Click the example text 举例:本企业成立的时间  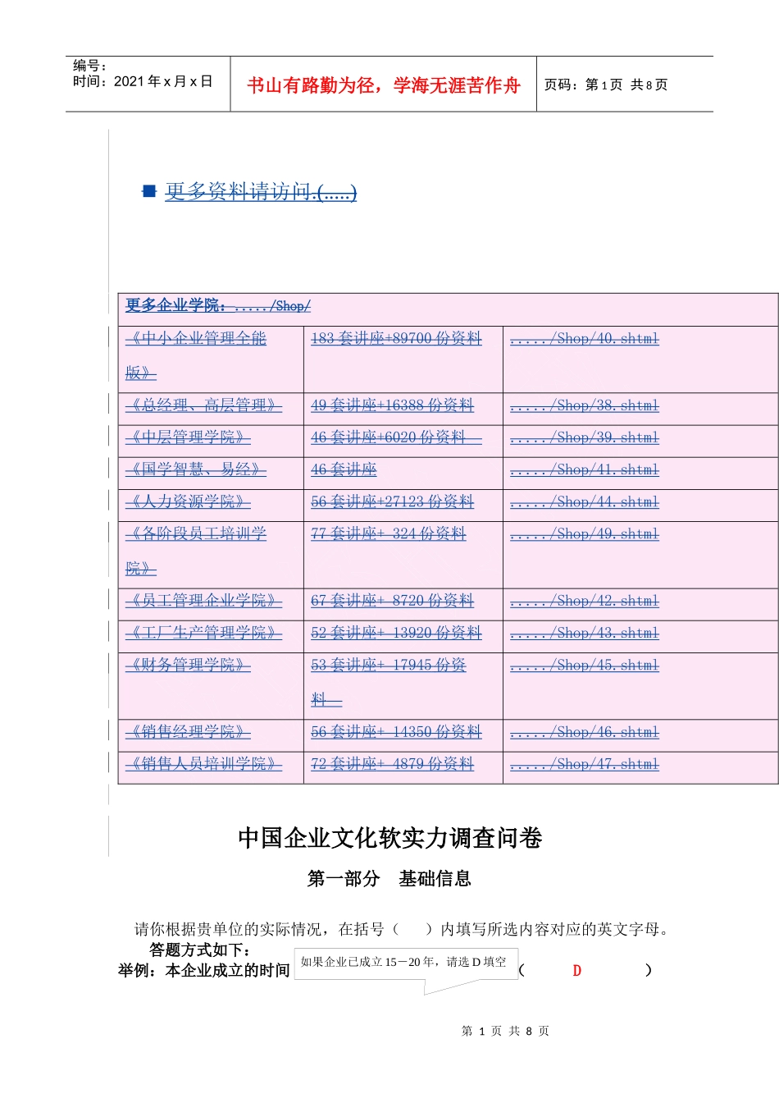pyautogui.click(x=204, y=970)
